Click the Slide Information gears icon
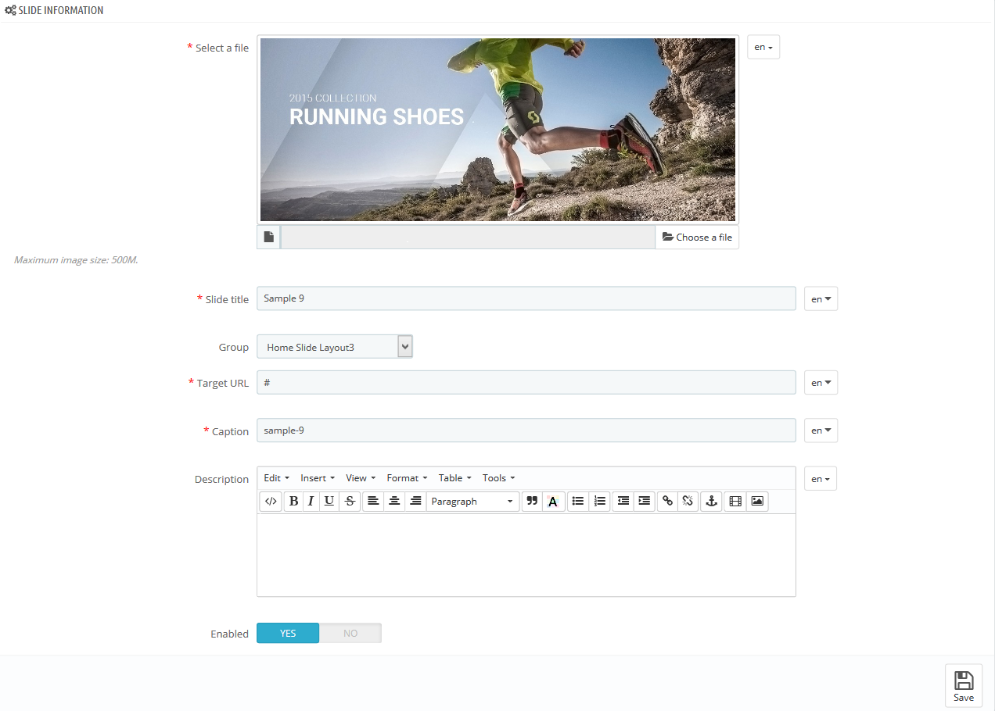This screenshot has height=711, width=995. [x=10, y=11]
